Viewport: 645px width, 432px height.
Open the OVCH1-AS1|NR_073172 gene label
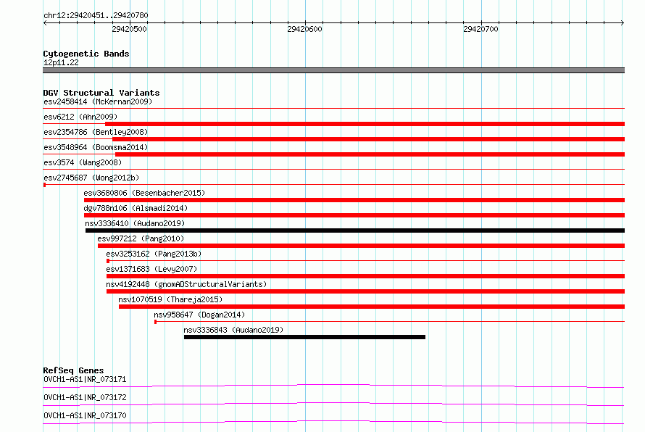tap(85, 397)
